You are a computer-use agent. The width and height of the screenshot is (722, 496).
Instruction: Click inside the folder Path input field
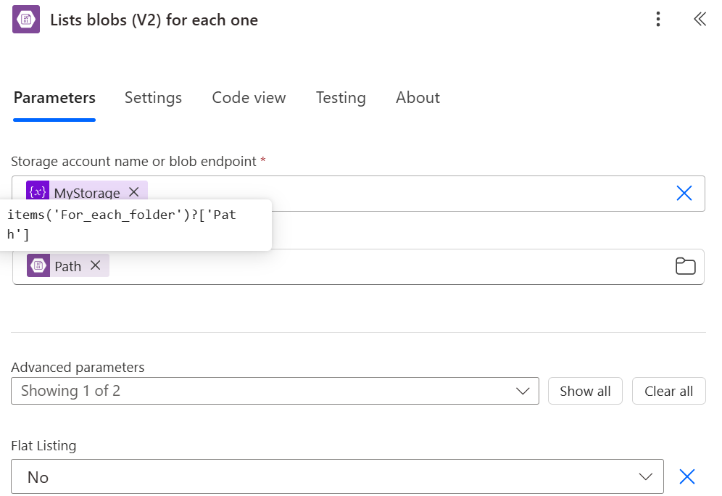pyautogui.click(x=384, y=266)
